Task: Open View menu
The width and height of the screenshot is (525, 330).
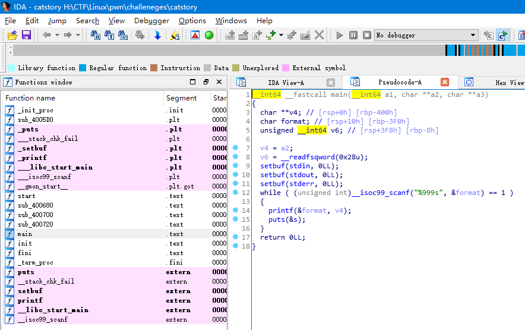Action: click(116, 21)
